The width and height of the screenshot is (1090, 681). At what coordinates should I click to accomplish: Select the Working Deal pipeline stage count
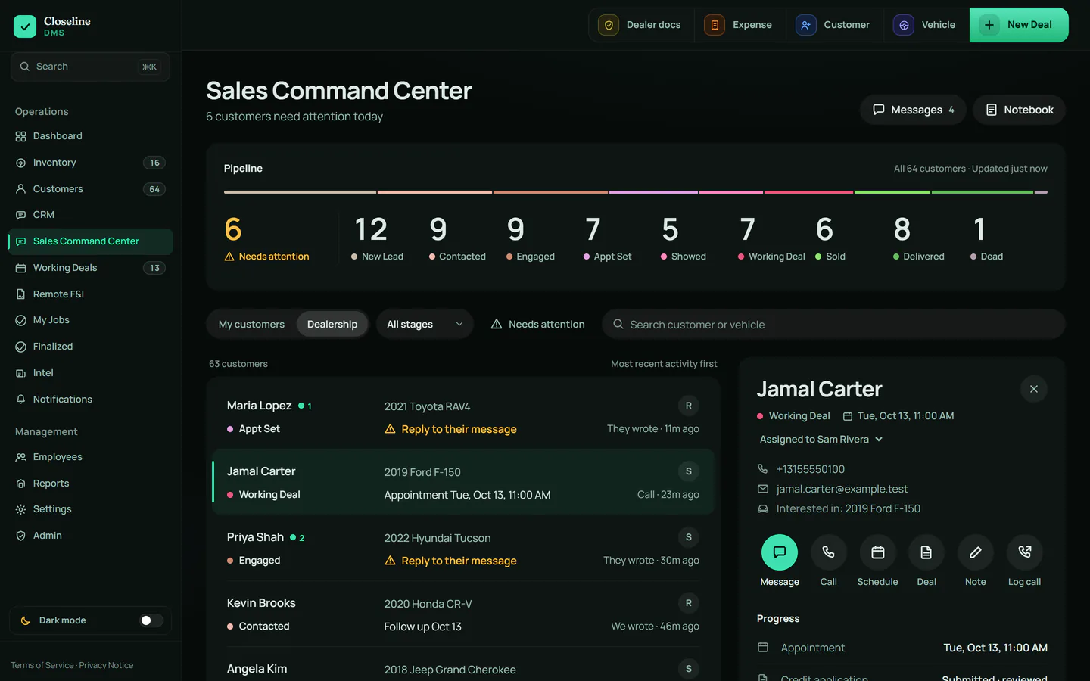click(771, 238)
